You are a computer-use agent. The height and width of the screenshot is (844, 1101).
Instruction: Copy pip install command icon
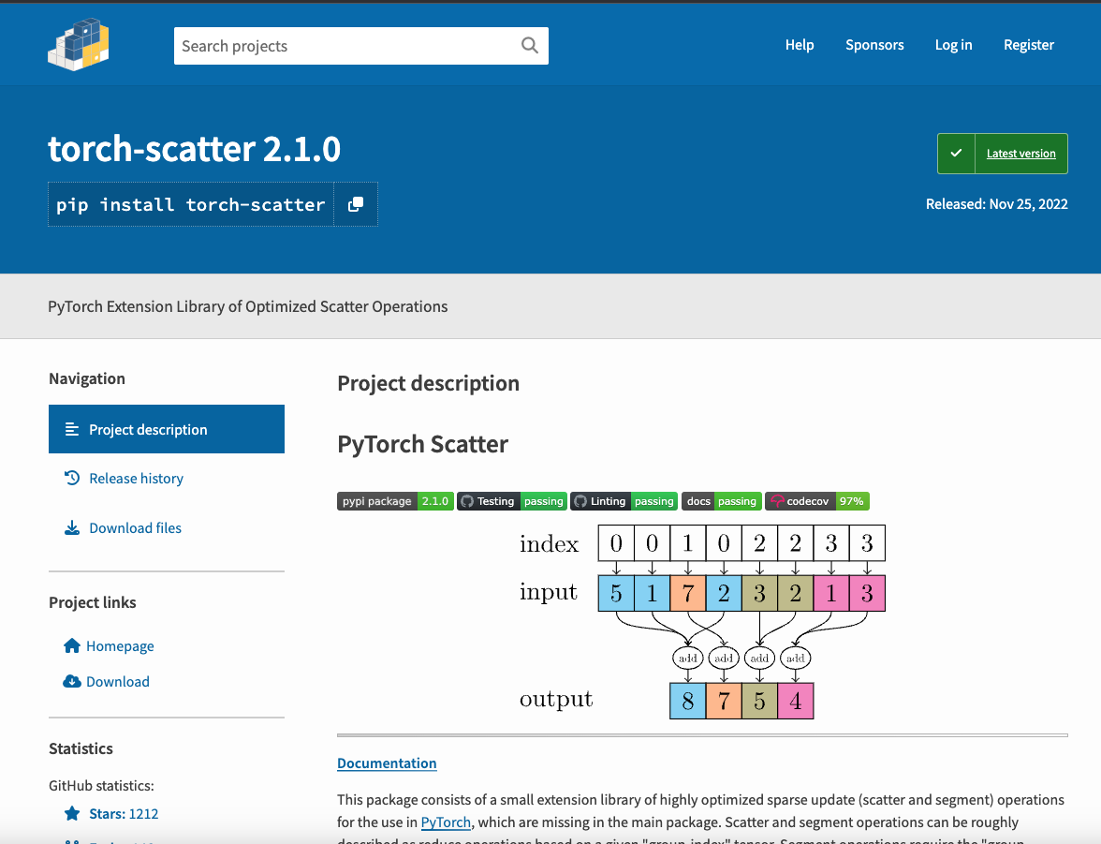pyautogui.click(x=356, y=204)
